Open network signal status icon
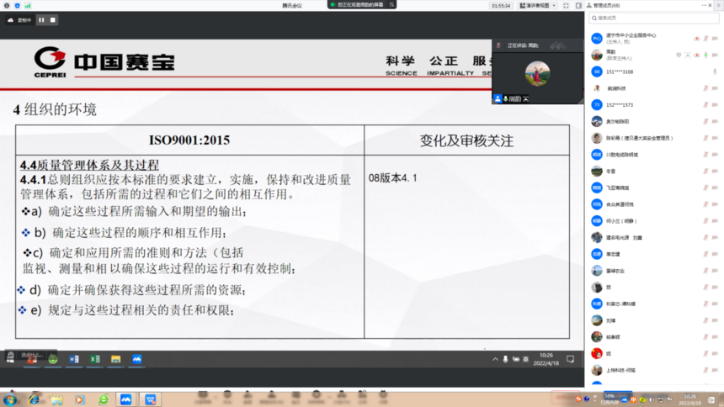This screenshot has height=407, width=724. (28, 6)
